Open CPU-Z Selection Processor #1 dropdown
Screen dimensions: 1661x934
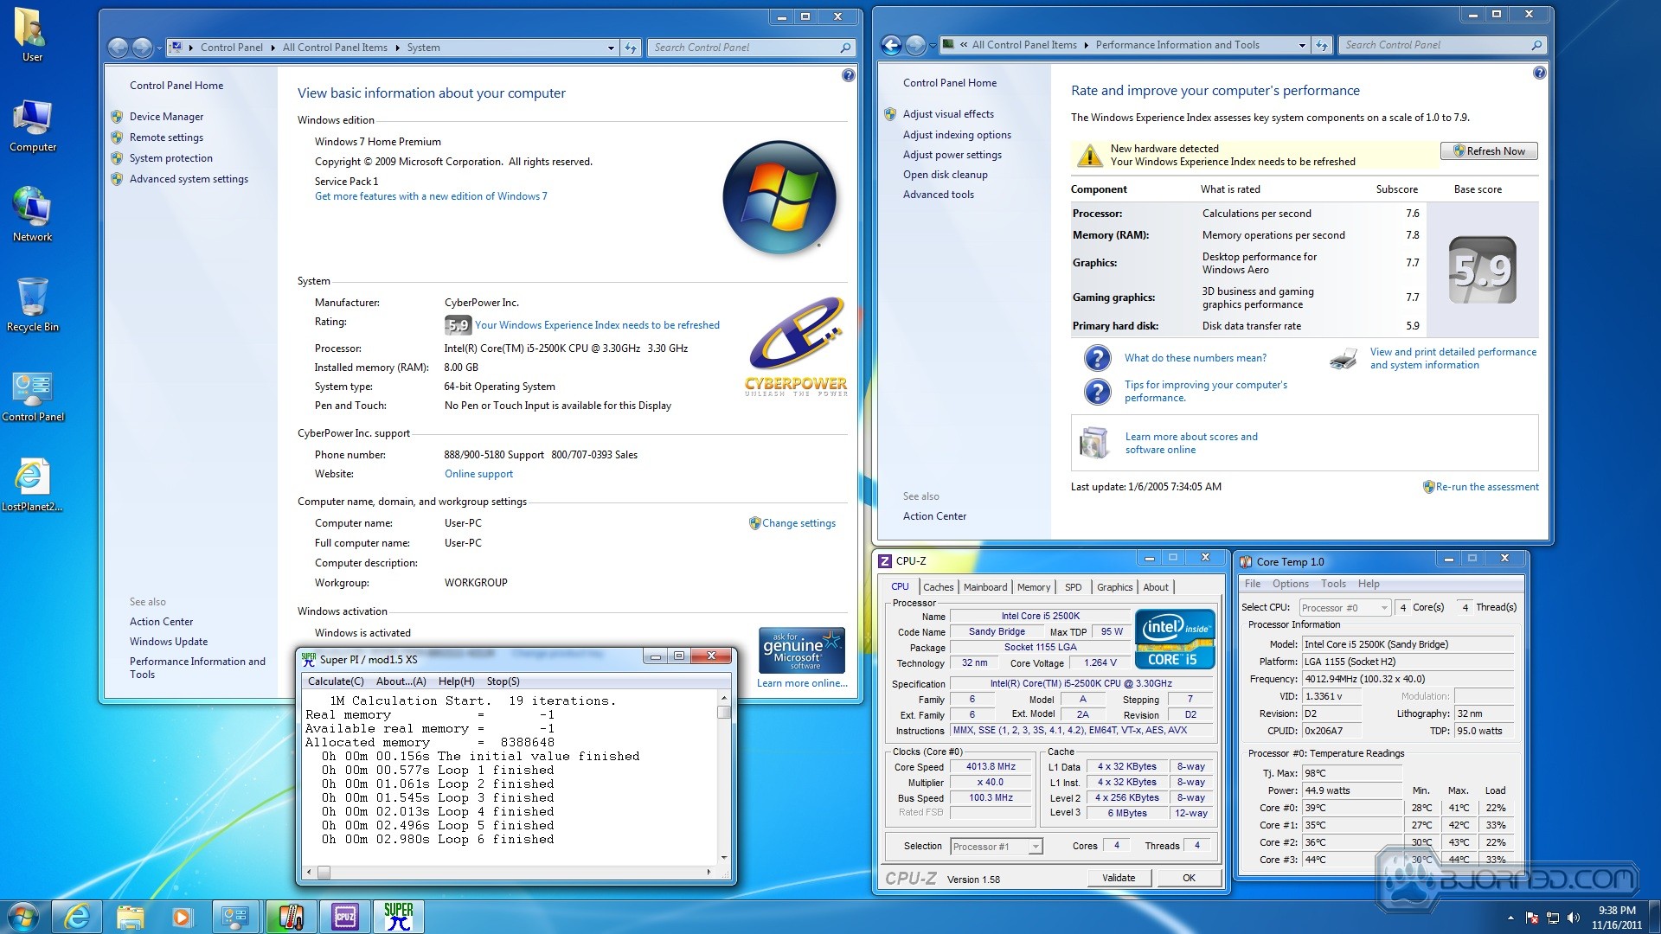point(997,847)
